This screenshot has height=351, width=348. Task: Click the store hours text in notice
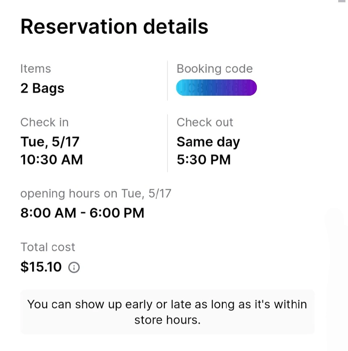(x=167, y=320)
